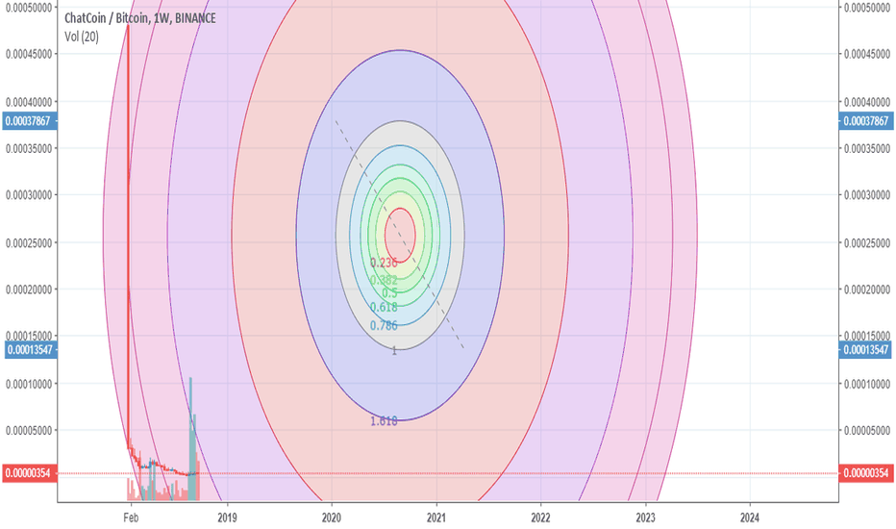The image size is (896, 529).
Task: Click the red 0.00000354 price label on right axis
Action: point(865,473)
